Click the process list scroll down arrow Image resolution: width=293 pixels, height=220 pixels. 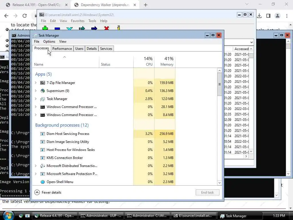(x=219, y=183)
